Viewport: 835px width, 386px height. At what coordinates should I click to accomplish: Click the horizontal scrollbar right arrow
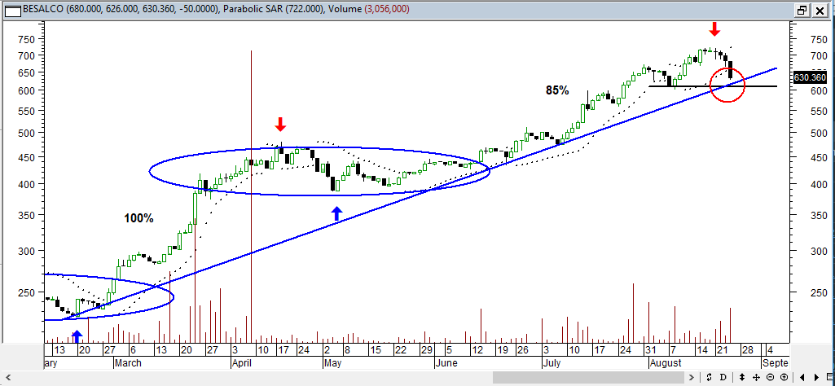pyautogui.click(x=693, y=377)
